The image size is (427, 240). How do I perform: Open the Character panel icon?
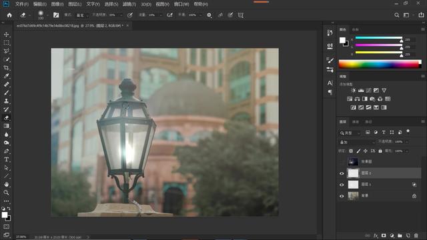[x=330, y=83]
